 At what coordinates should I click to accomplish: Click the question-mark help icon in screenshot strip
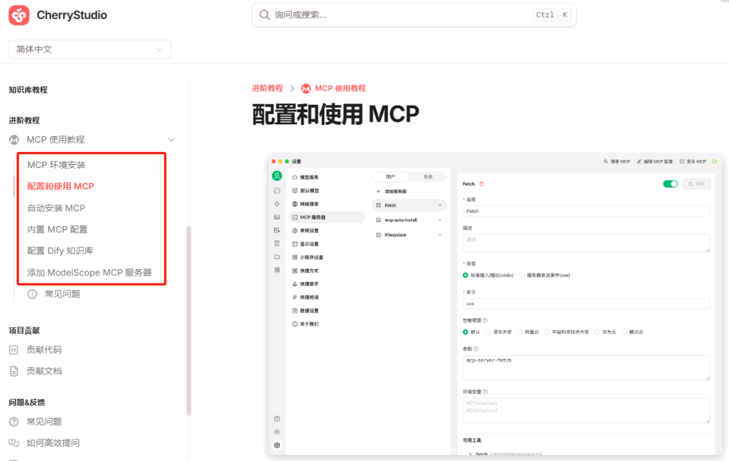tap(277, 418)
